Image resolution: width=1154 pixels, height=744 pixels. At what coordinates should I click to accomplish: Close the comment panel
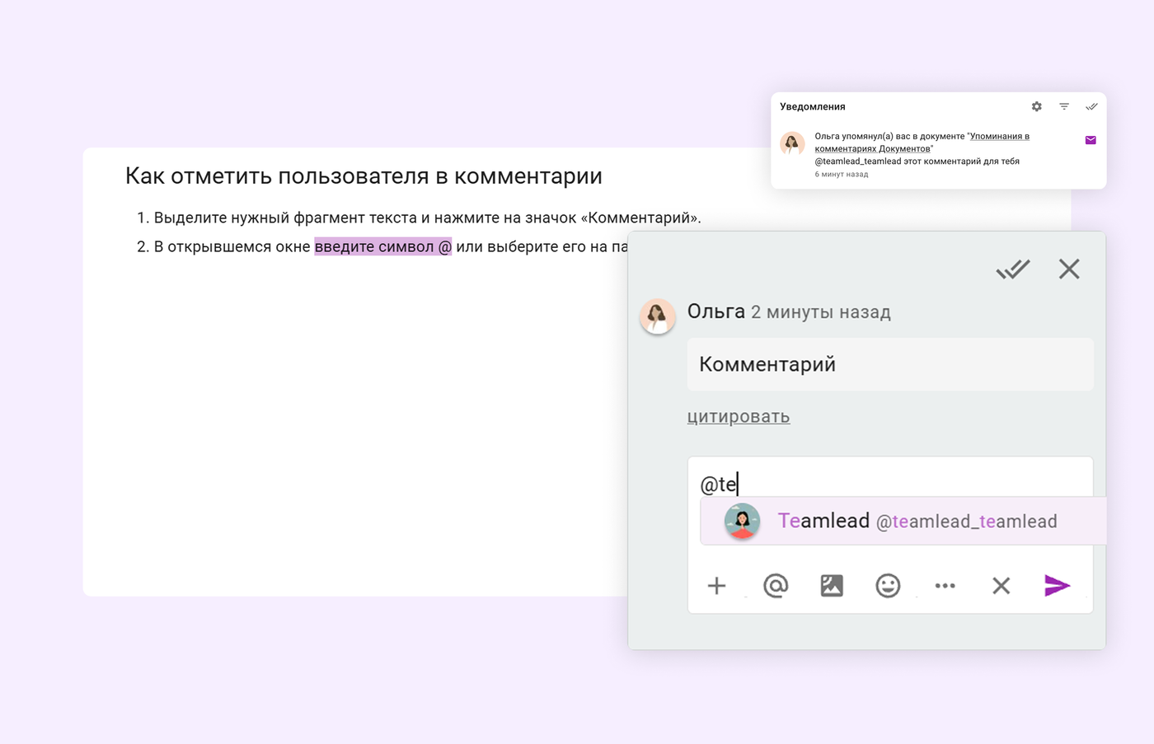[1069, 269]
